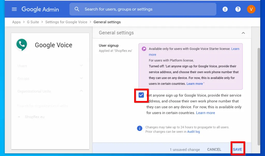The image size is (265, 156).
Task: Collapse Organizational Units section
Action: coord(81,91)
